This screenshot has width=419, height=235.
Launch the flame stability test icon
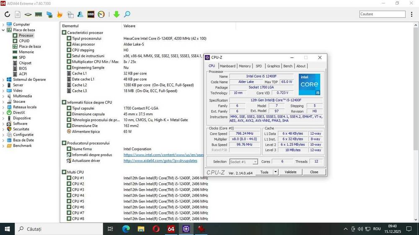(59, 14)
